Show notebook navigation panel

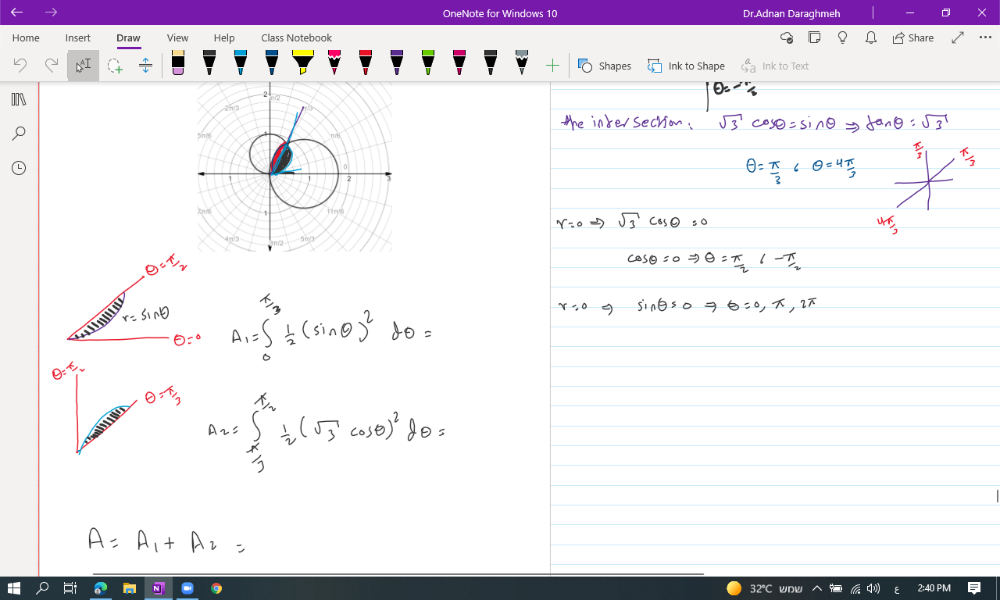click(19, 99)
